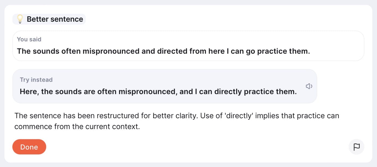Screen dimensions: 377x167
Task: Click the word "Here," starting the suggestion
Action: click(x=29, y=92)
